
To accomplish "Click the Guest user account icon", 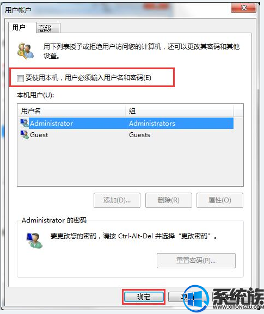I will (24, 134).
